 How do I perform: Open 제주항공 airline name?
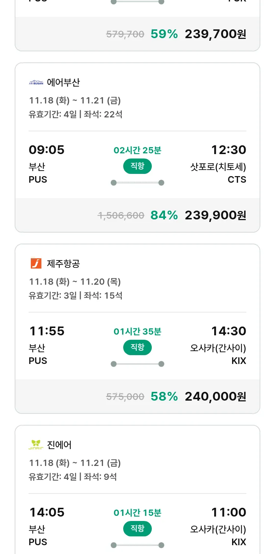pyautogui.click(x=63, y=263)
